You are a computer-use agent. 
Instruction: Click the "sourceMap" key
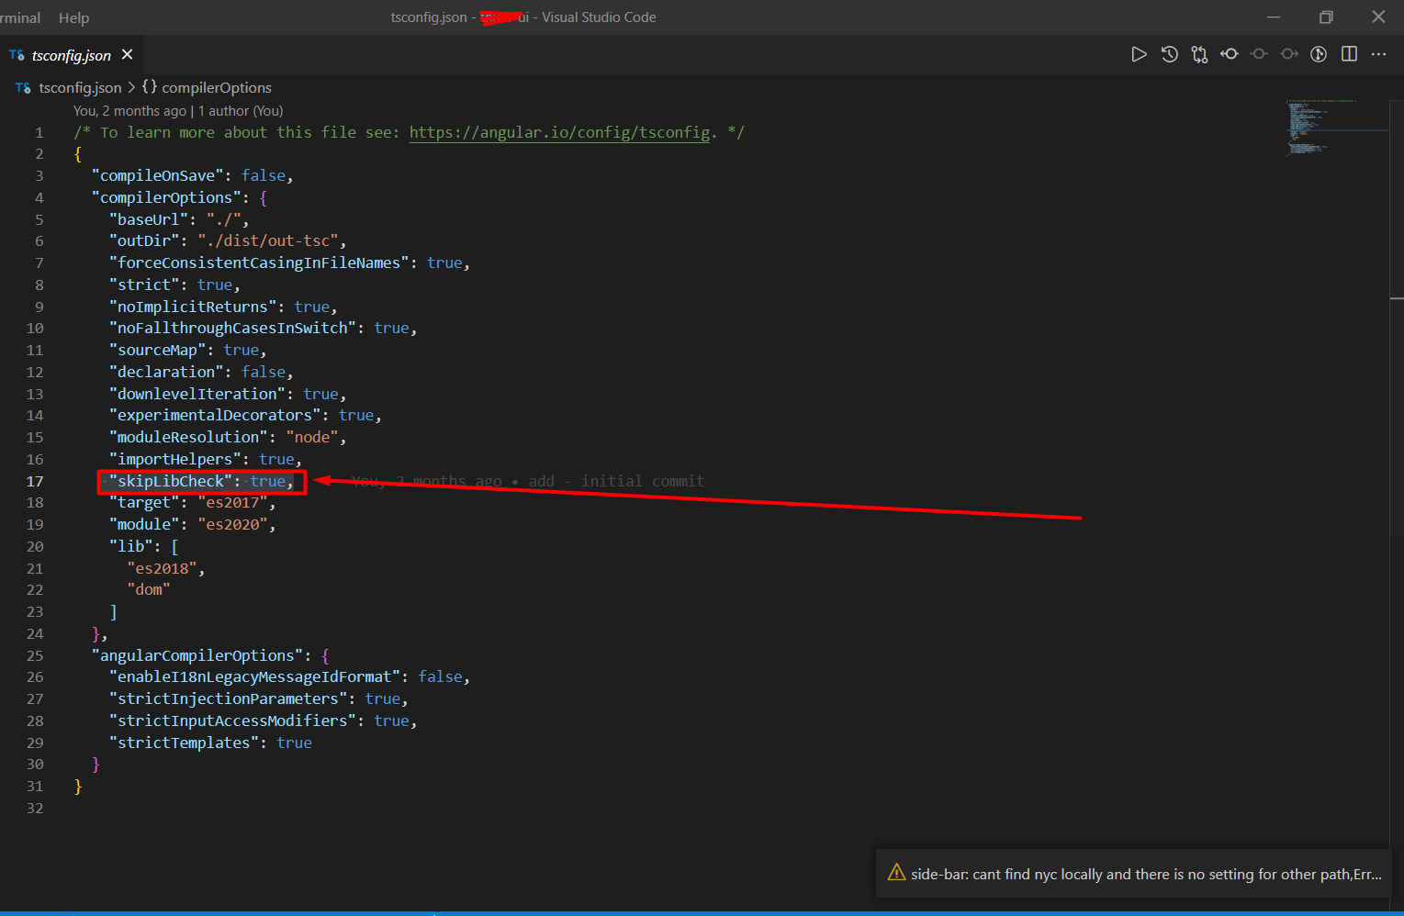pyautogui.click(x=157, y=350)
